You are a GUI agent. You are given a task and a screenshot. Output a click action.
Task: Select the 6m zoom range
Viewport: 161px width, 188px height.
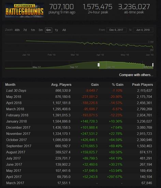point(48,30)
